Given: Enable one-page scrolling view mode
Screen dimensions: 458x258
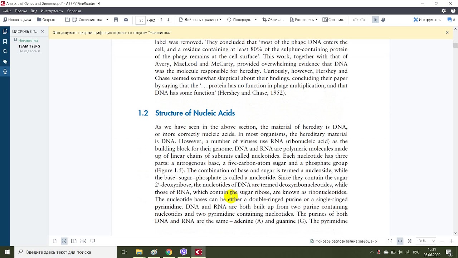Looking at the screenshot, I should (x=64, y=241).
